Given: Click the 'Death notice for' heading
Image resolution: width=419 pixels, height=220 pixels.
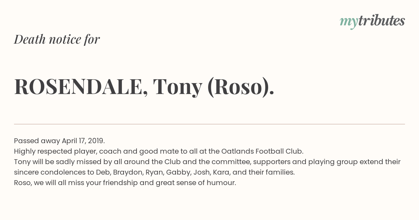Looking at the screenshot, I should [x=57, y=39].
